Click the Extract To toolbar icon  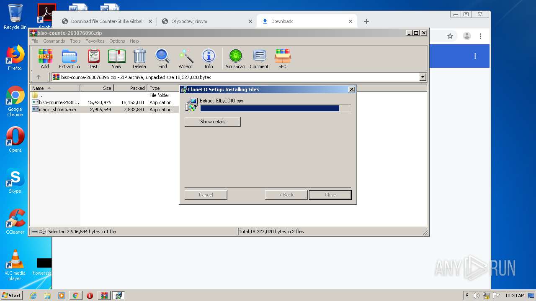click(69, 59)
